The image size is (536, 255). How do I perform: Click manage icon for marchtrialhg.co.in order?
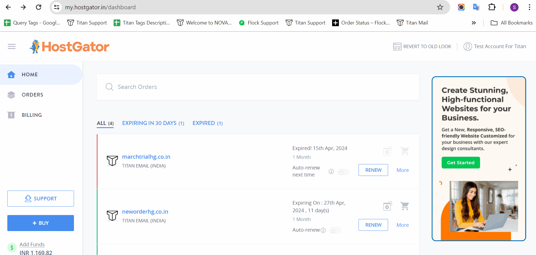(388, 151)
